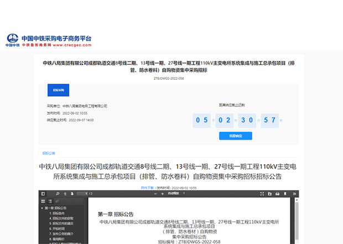
Task: Show PDF attachments view
Action: 57,201
